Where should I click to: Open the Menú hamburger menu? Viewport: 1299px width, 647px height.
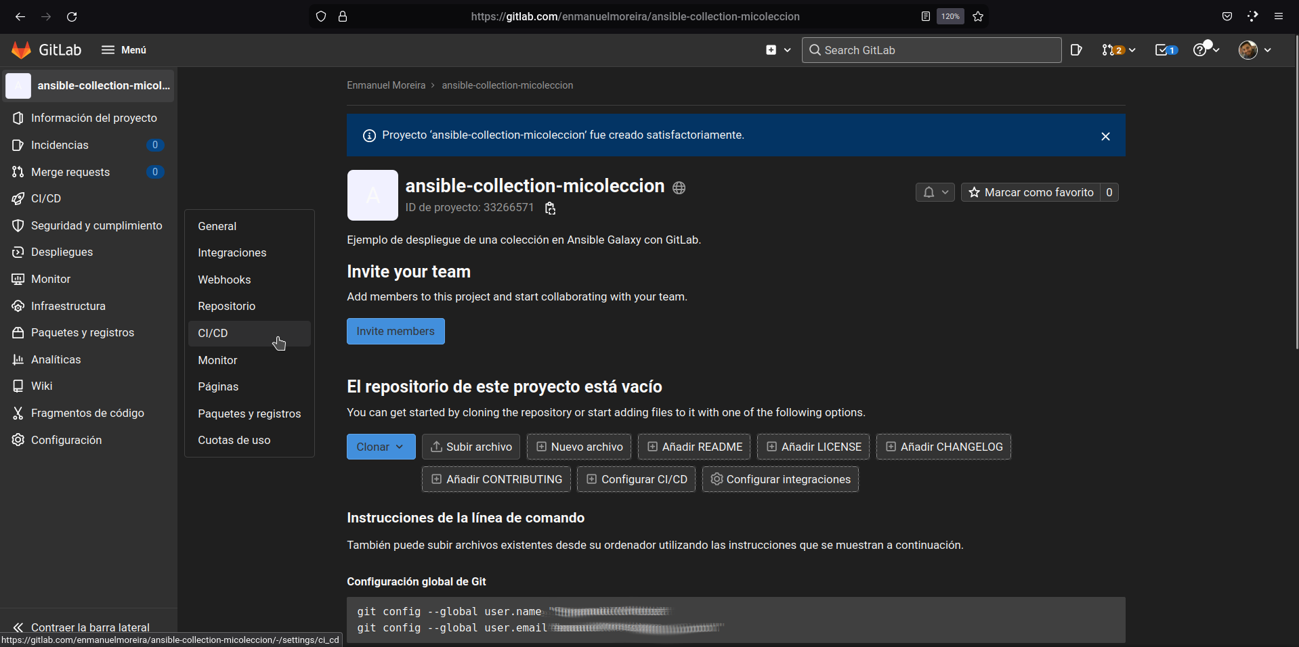(x=124, y=50)
